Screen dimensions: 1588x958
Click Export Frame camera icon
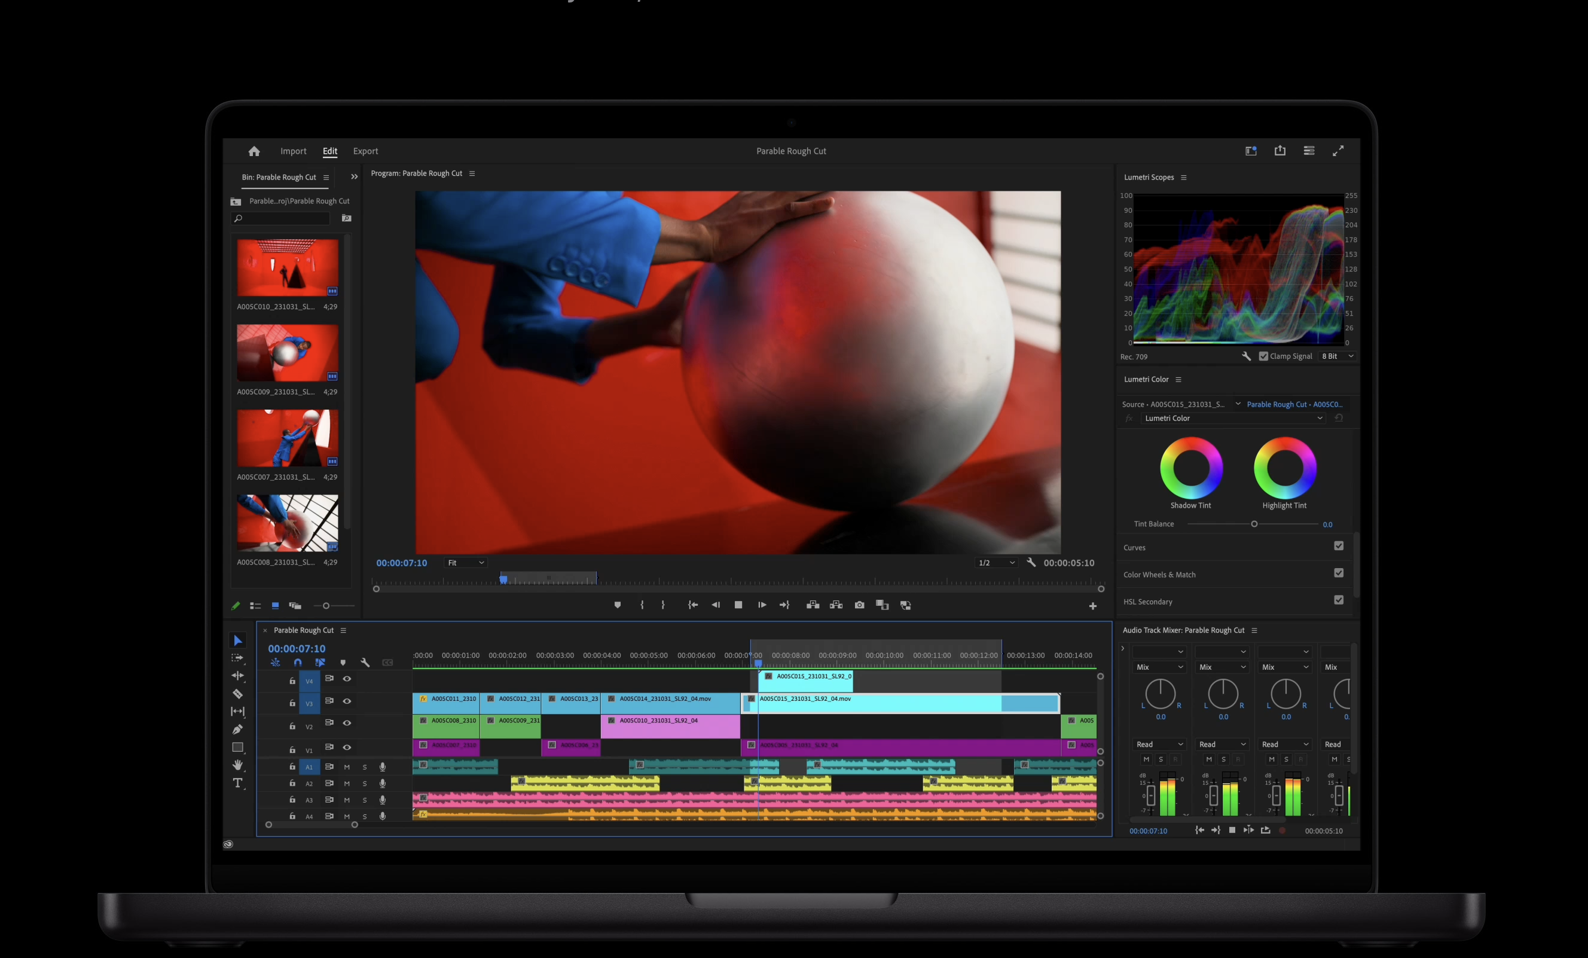859,605
